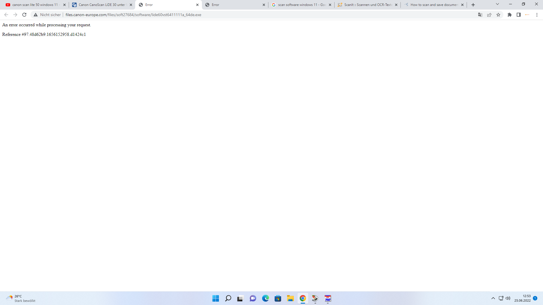Open the Chrome extensions puzzle icon

pos(510,15)
